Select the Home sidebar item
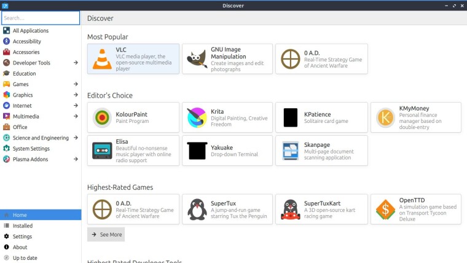This screenshot has width=467, height=263. point(41,214)
